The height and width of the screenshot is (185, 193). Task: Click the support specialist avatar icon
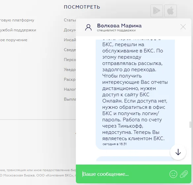tap(88, 27)
